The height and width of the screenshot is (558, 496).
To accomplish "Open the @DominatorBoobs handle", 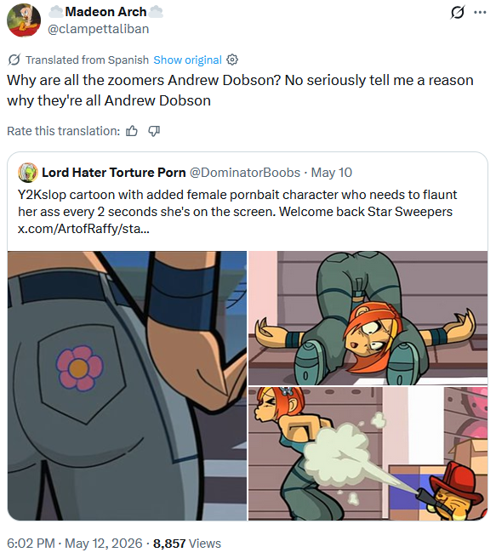I will click(x=245, y=173).
